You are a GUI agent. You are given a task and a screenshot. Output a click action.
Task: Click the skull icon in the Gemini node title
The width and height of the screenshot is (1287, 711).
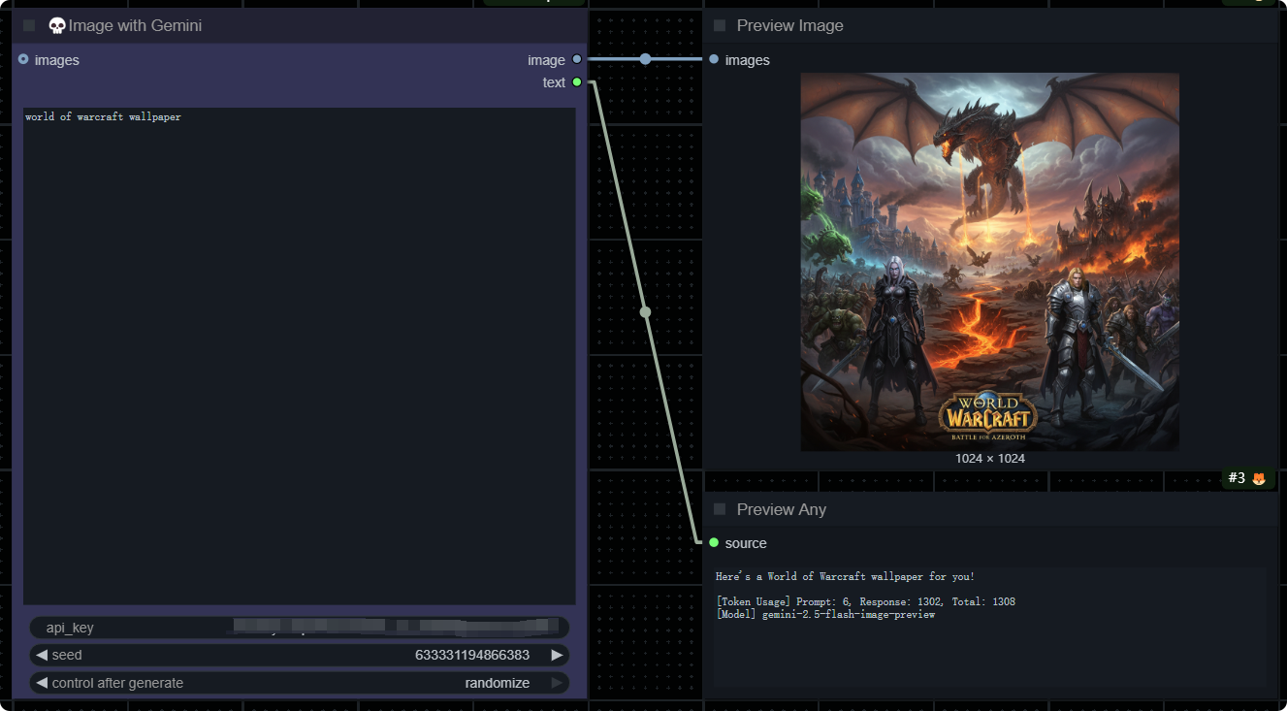point(57,26)
